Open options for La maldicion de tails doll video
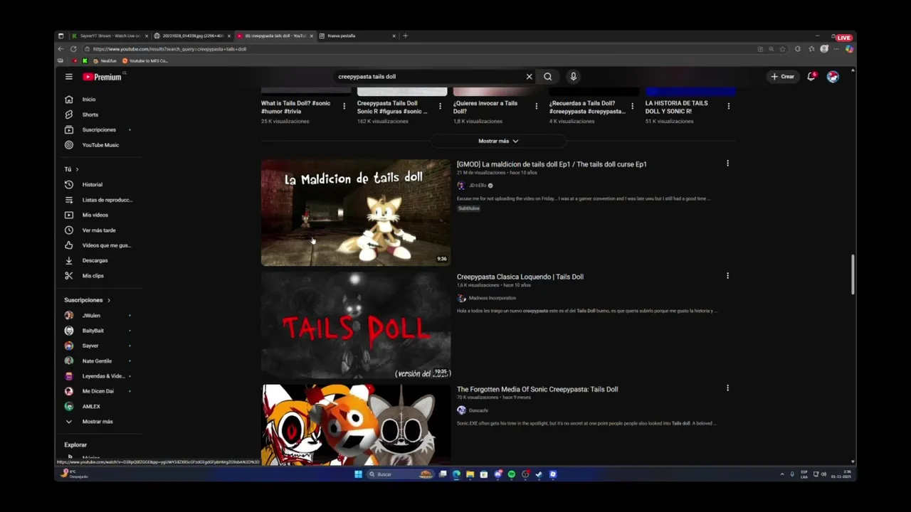Screen dimensions: 911x512 coord(727,164)
